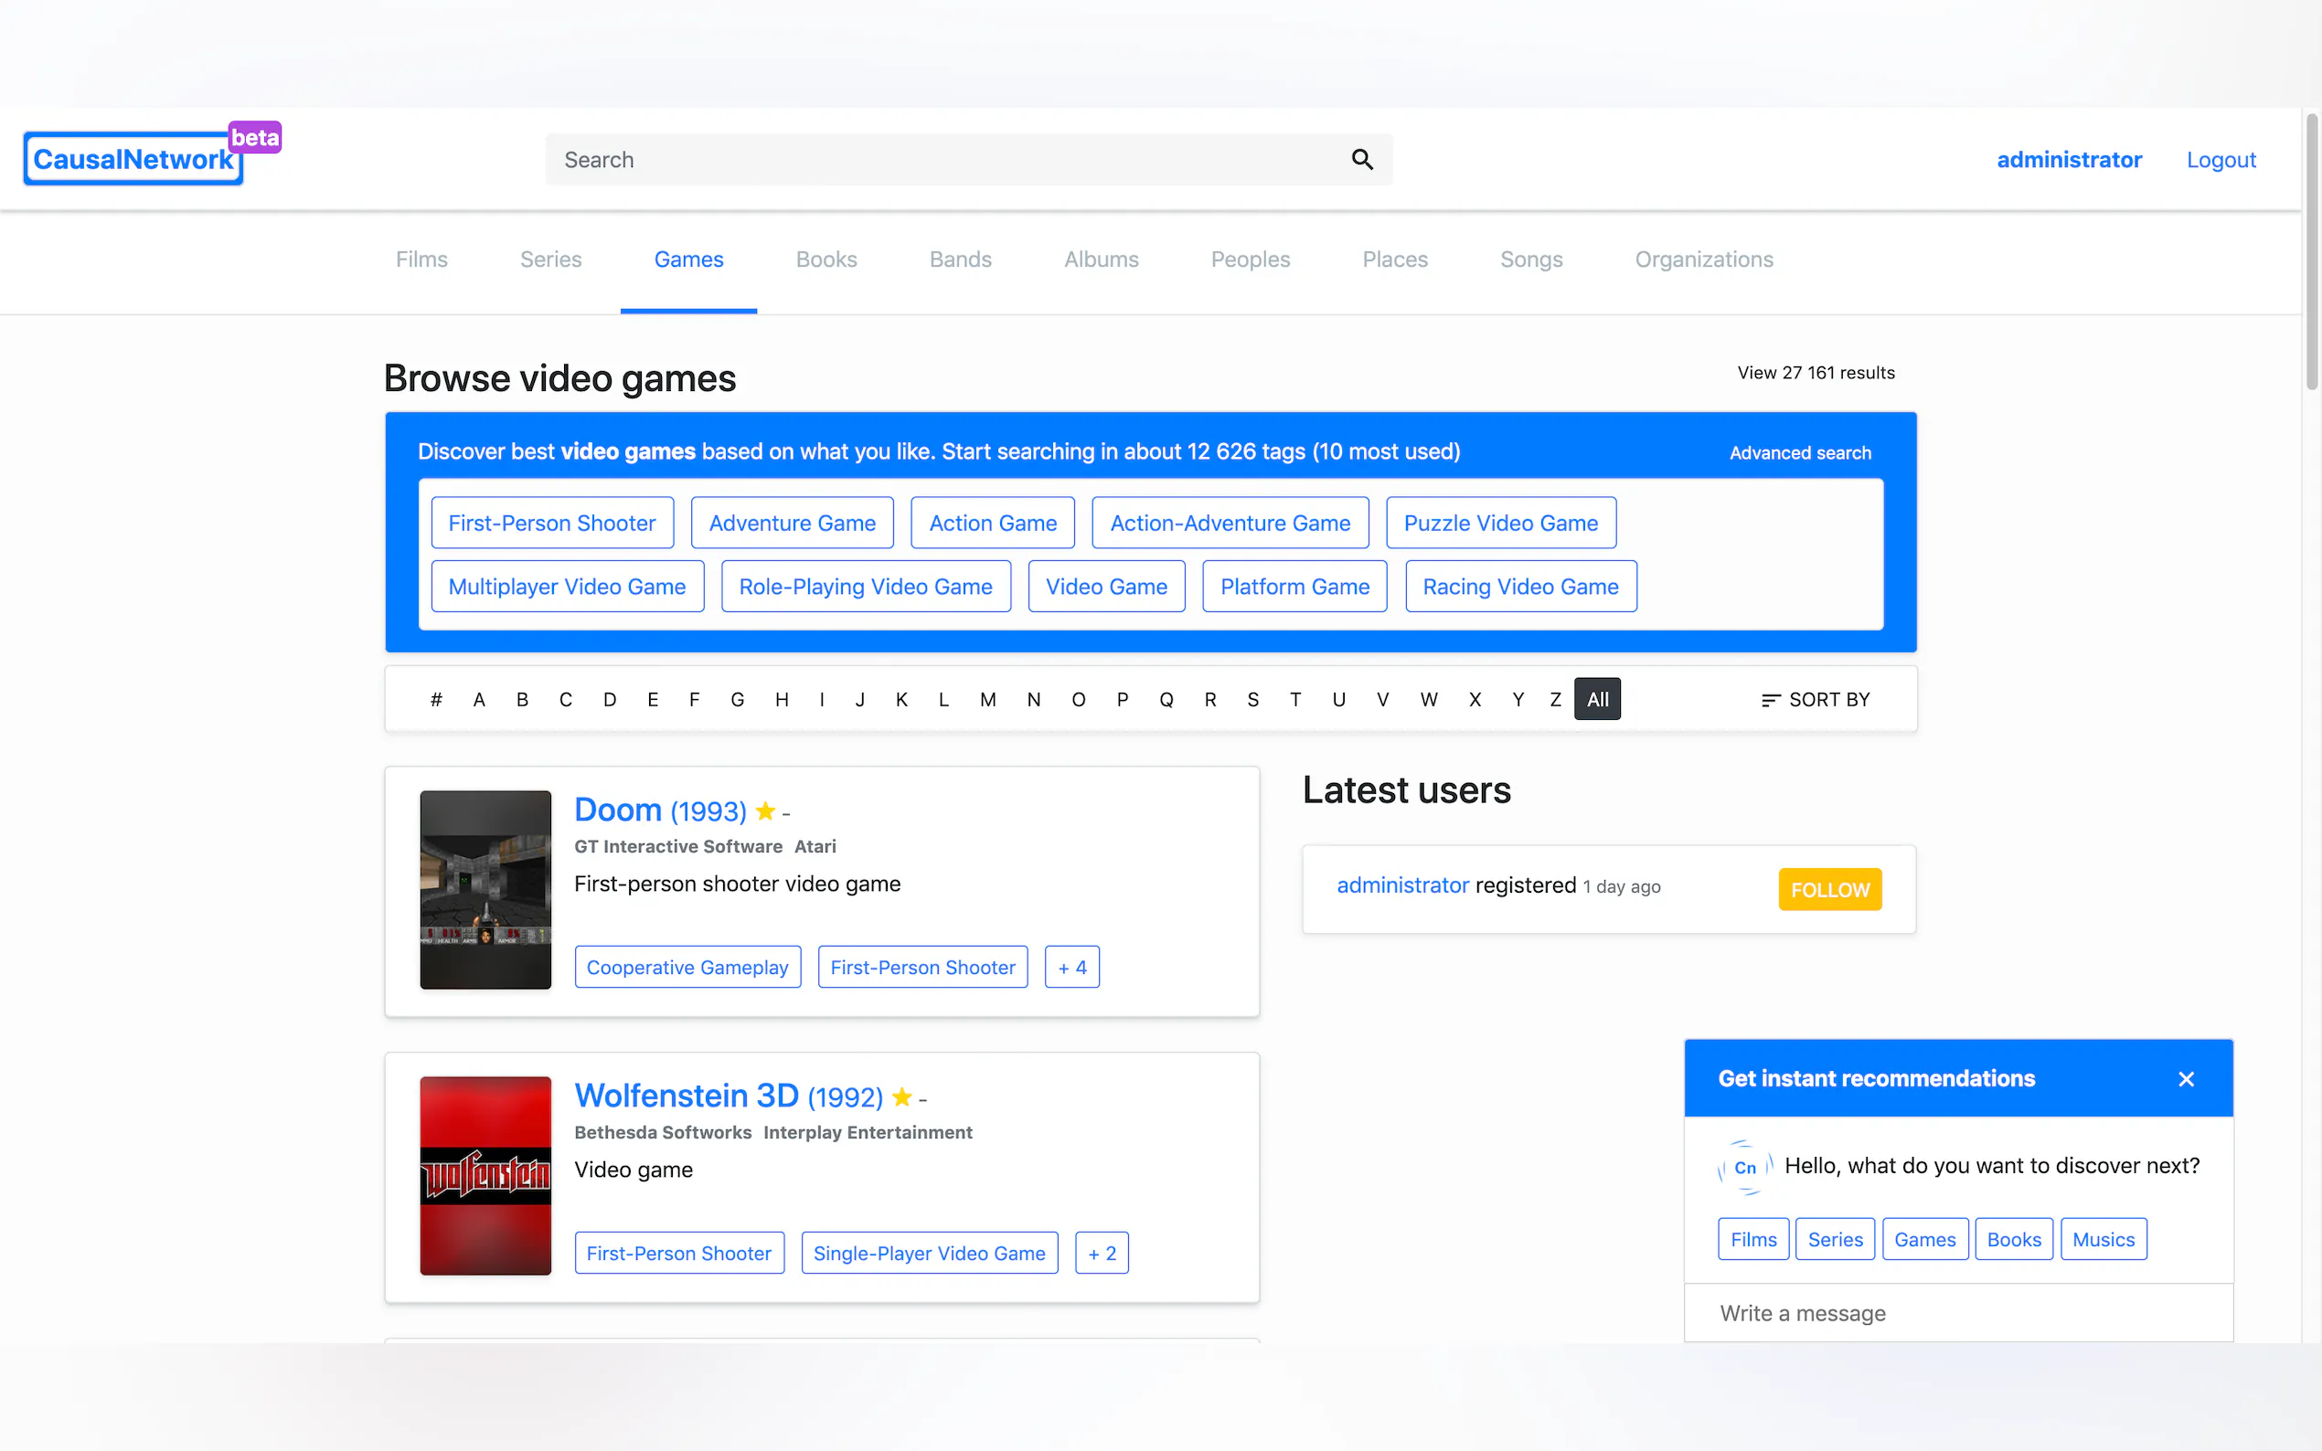Image resolution: width=2322 pixels, height=1451 pixels.
Task: Click the search magnifier icon
Action: coord(1361,159)
